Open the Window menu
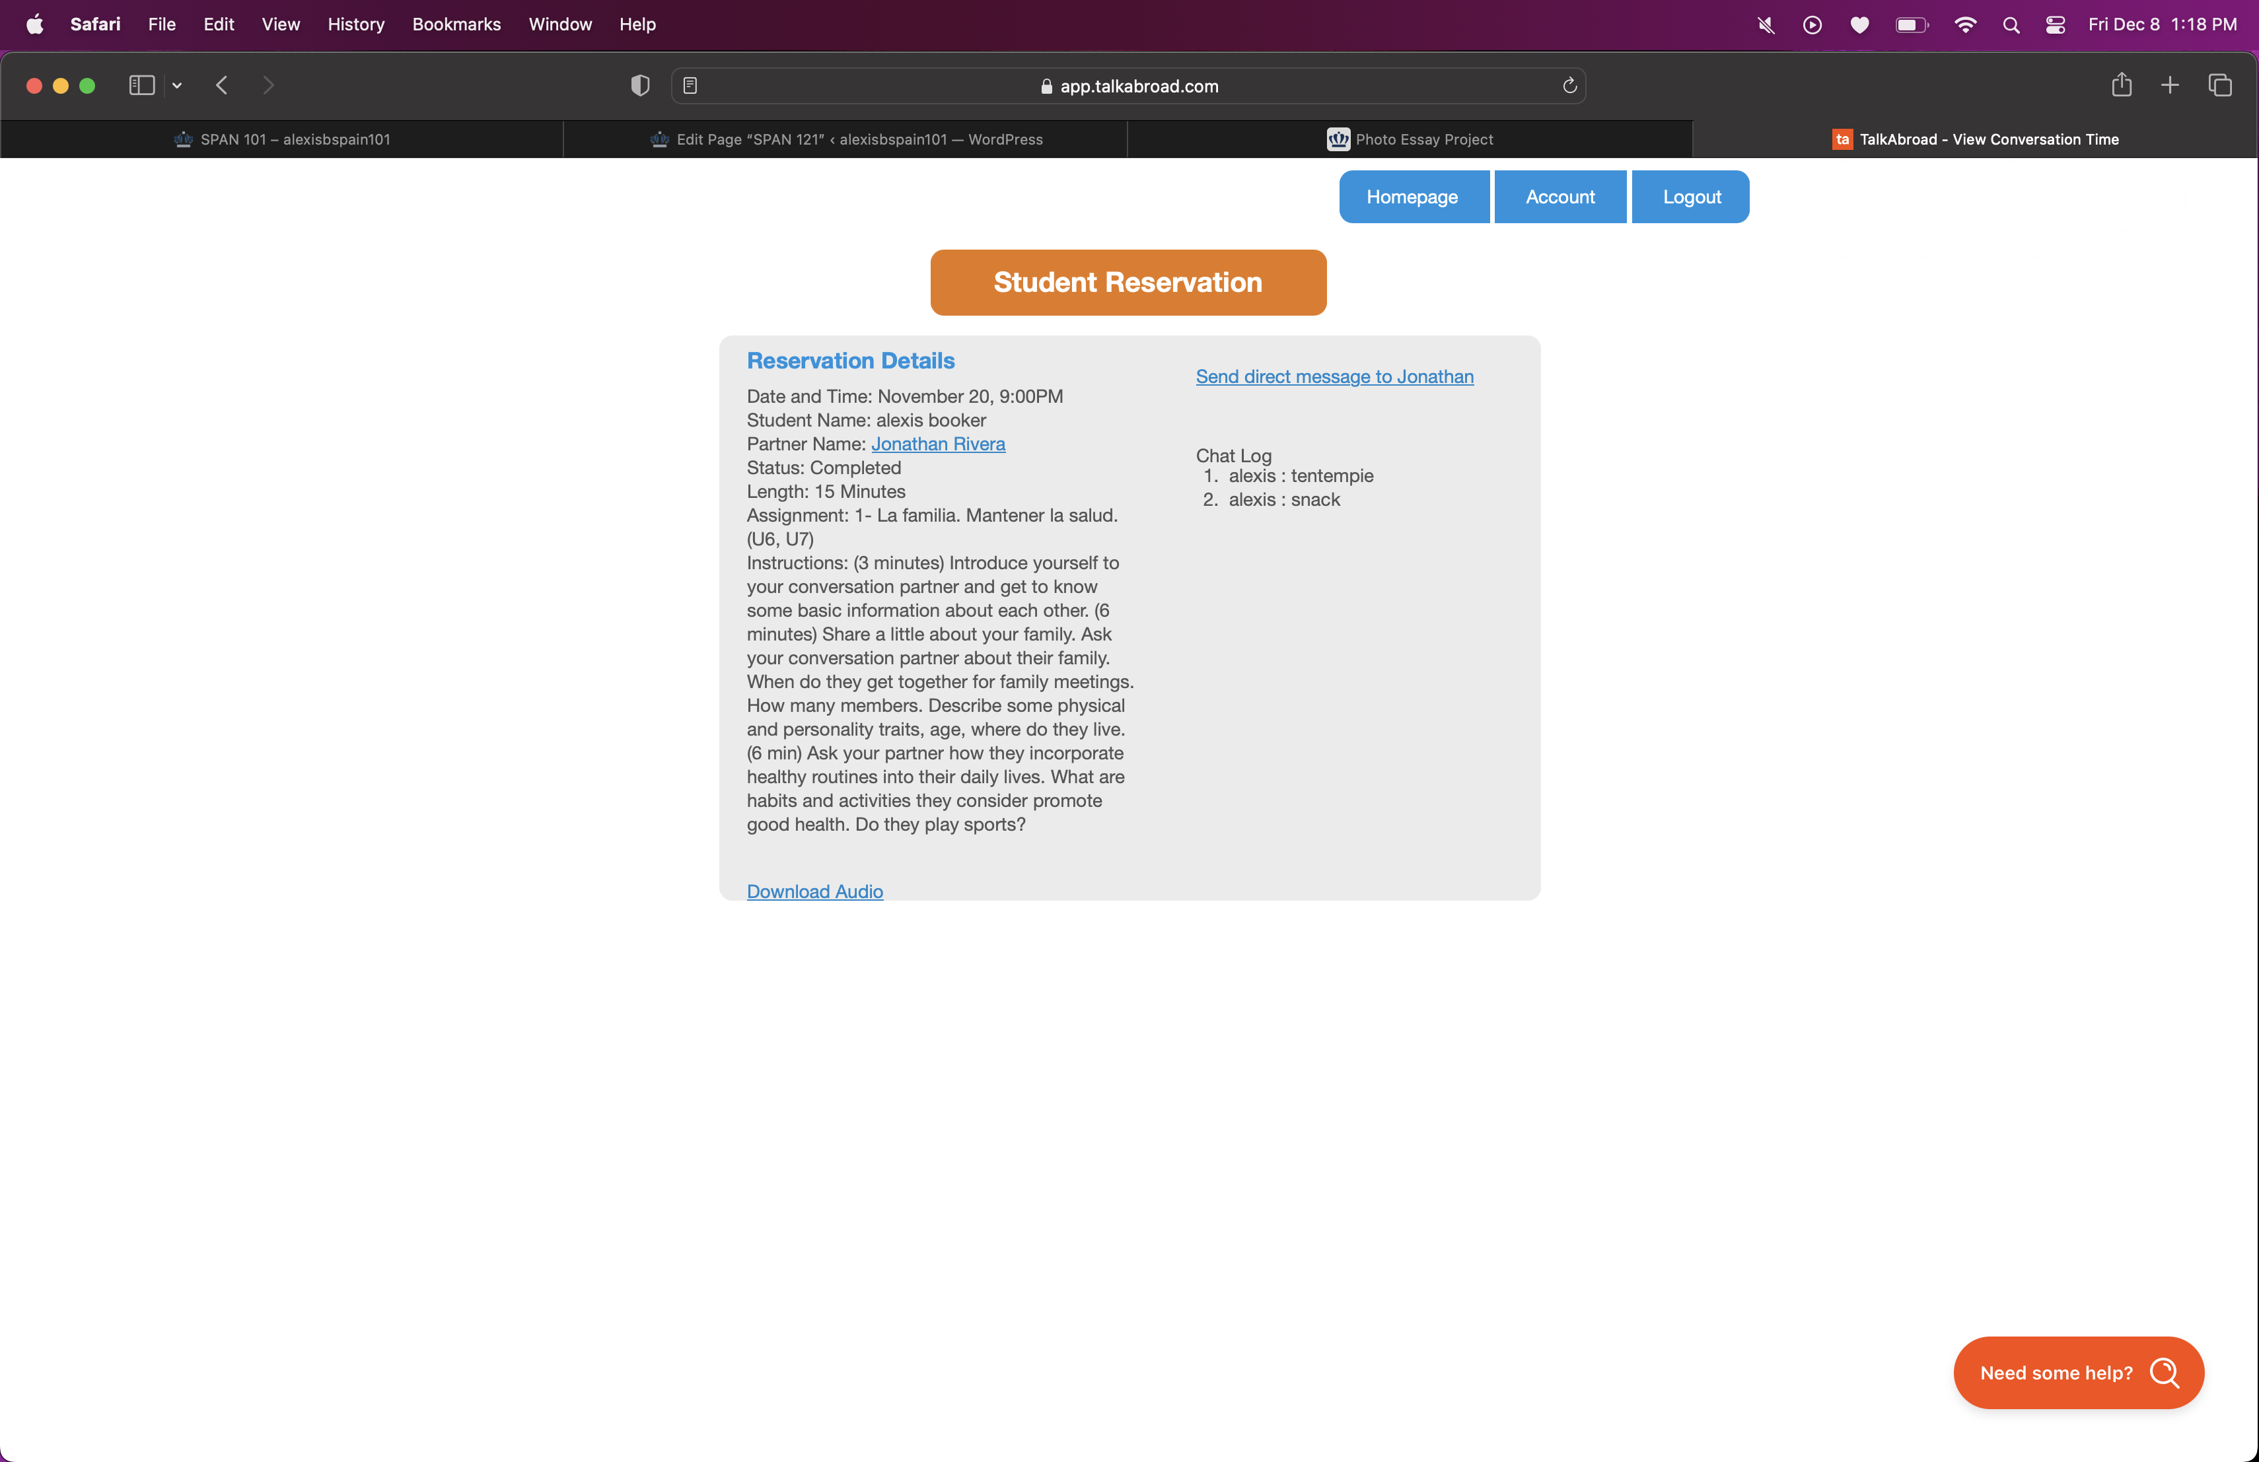This screenshot has width=2259, height=1462. 560,24
